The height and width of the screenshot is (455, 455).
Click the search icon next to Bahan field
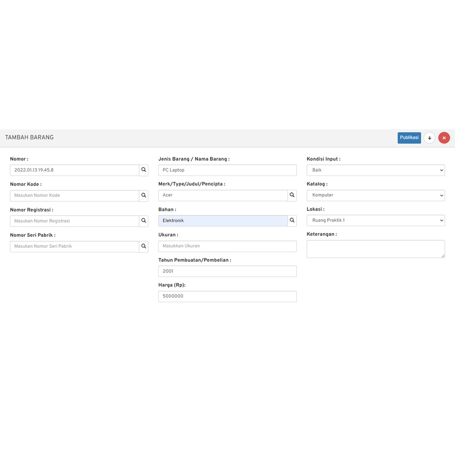tap(292, 220)
